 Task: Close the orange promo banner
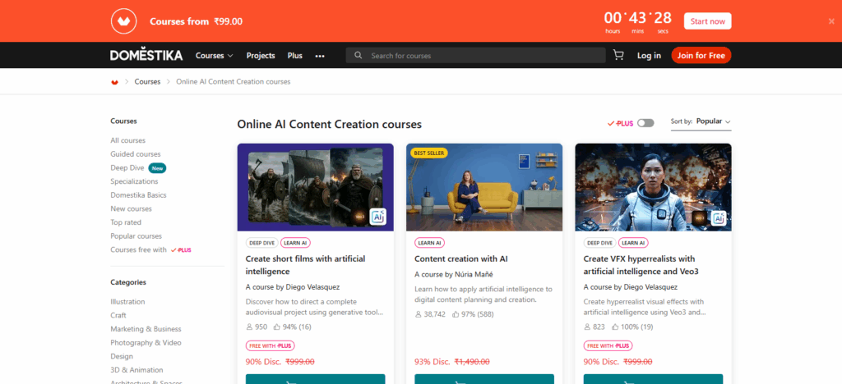[x=831, y=21]
